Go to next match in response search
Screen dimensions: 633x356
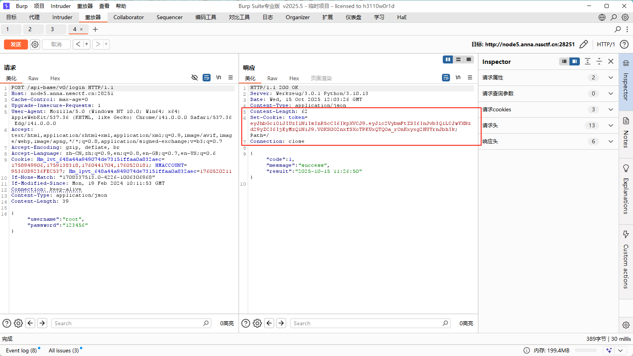tap(281, 323)
